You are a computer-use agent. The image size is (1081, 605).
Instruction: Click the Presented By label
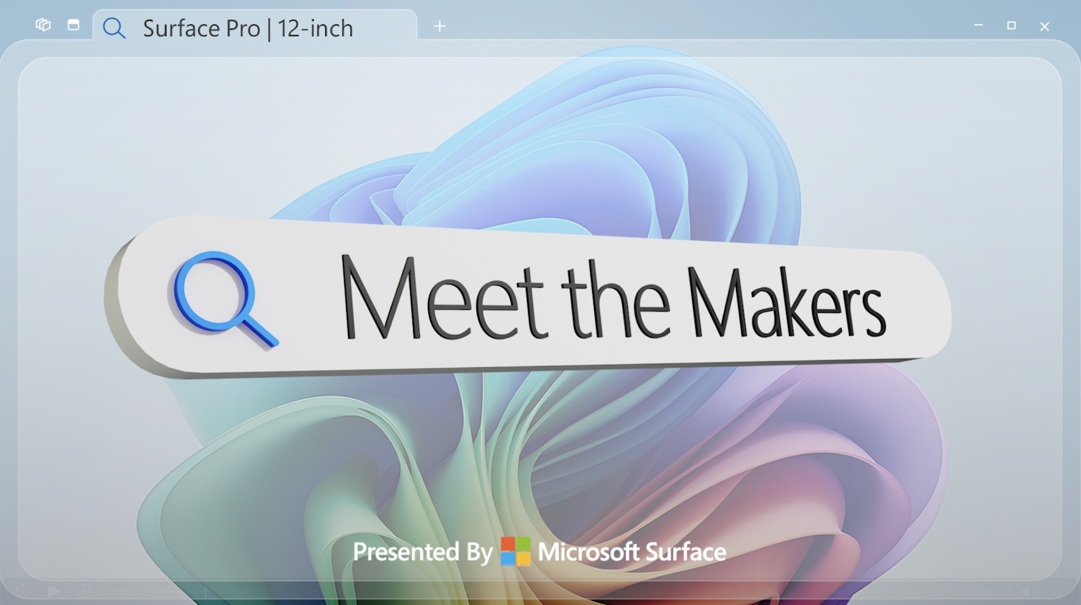click(x=423, y=552)
